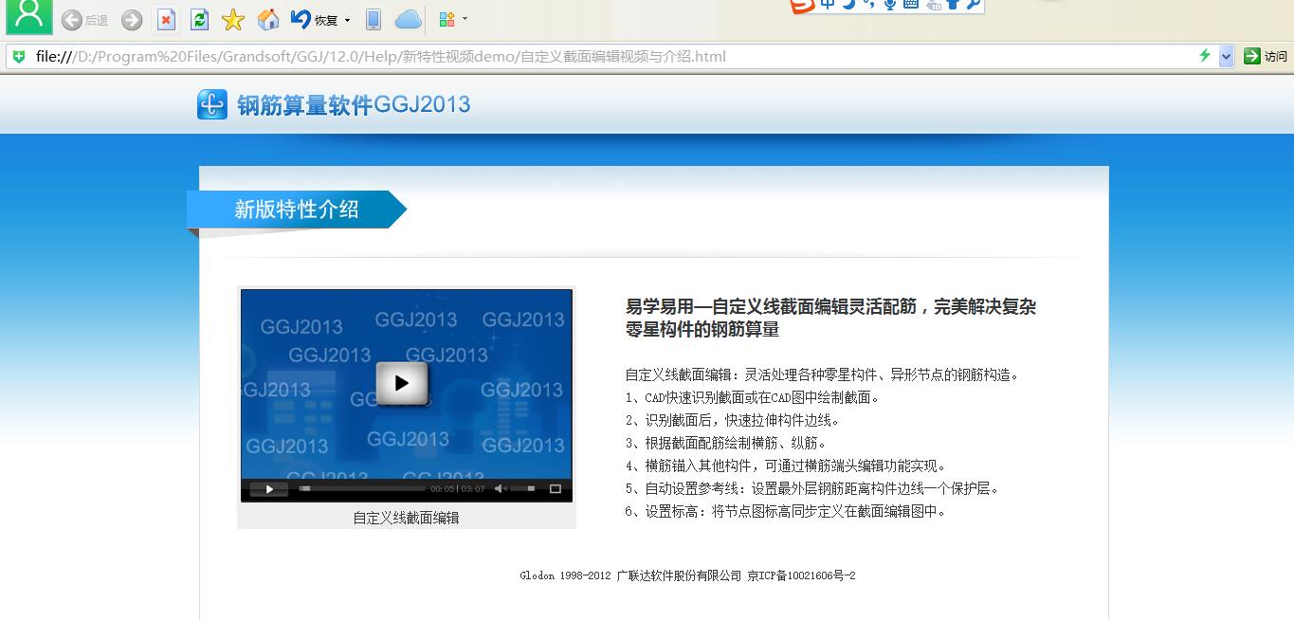Screen dimensions: 1294x639
Task: Click the 访问 go button
Action: 1266,56
